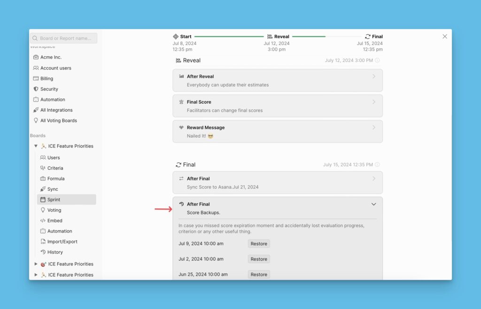This screenshot has width=481, height=309.
Task: Click the Formula icon in the sidebar
Action: coord(44,178)
